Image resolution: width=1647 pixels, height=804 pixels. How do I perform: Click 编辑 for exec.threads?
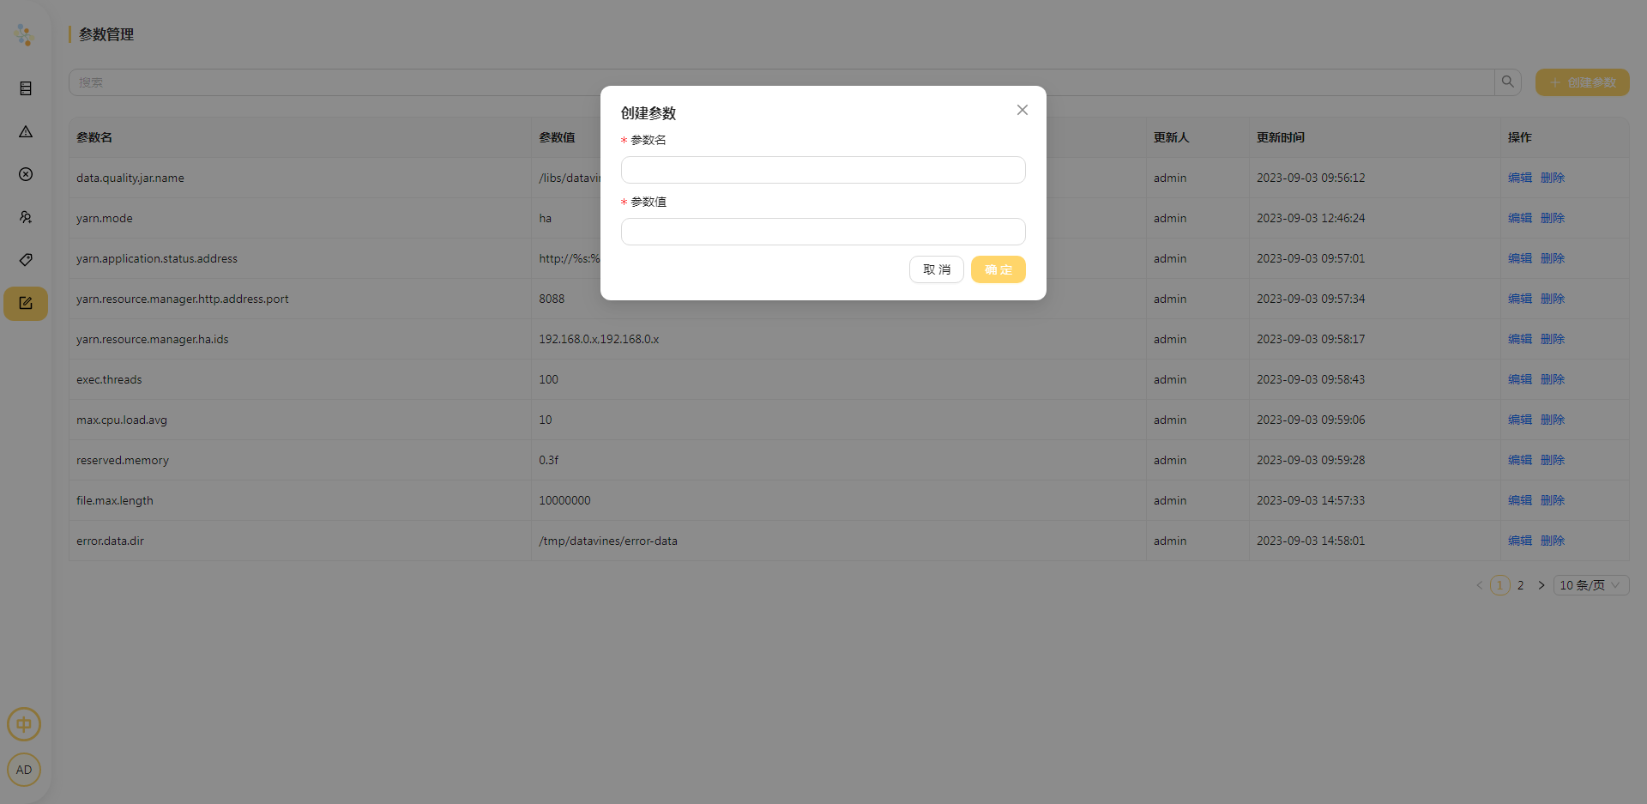coord(1520,379)
